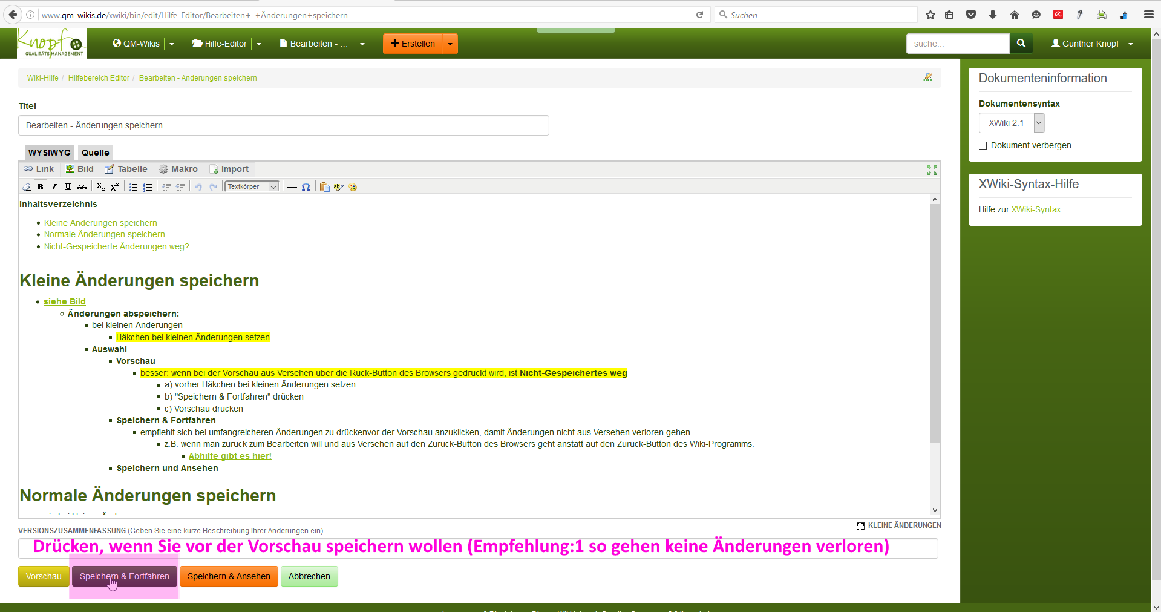Click the clear formatting eraser icon
The height and width of the screenshot is (612, 1161).
tap(27, 187)
